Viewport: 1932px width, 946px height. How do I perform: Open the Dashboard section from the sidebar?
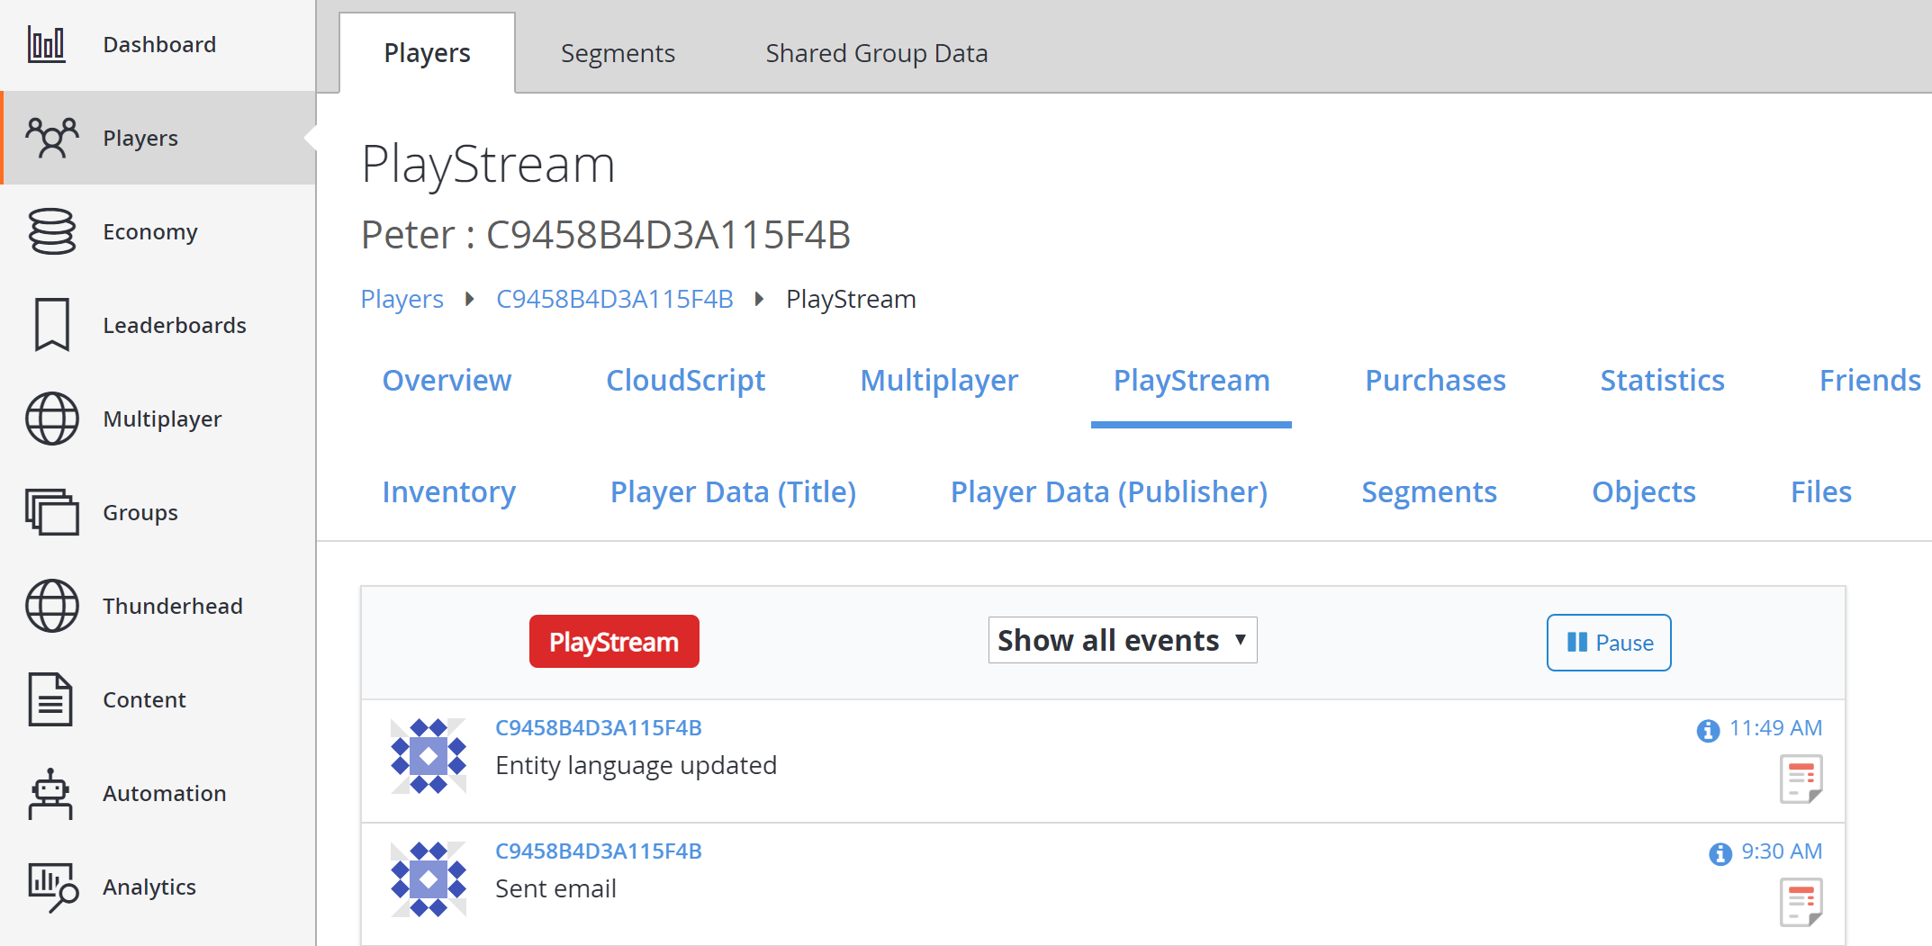click(x=47, y=43)
